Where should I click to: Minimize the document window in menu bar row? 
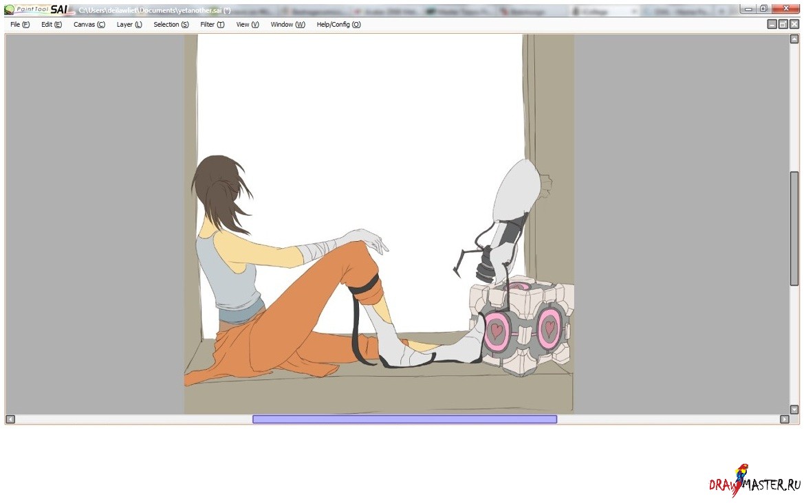tap(772, 24)
